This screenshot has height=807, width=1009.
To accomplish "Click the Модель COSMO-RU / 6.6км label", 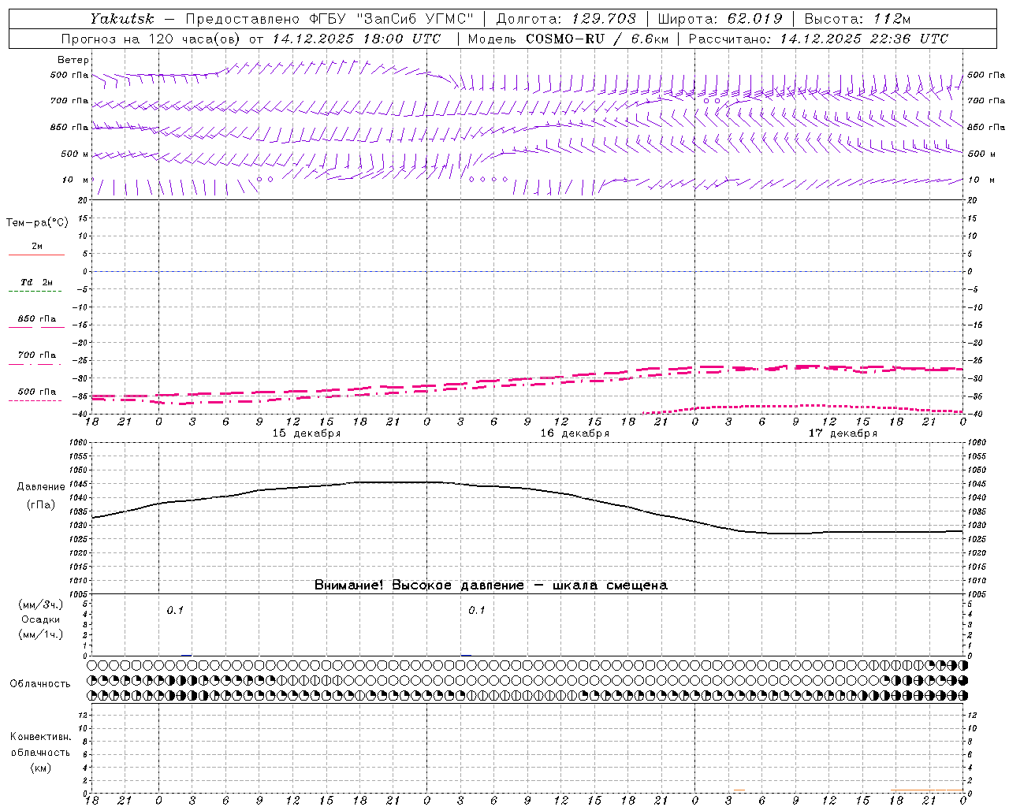I will click(568, 39).
